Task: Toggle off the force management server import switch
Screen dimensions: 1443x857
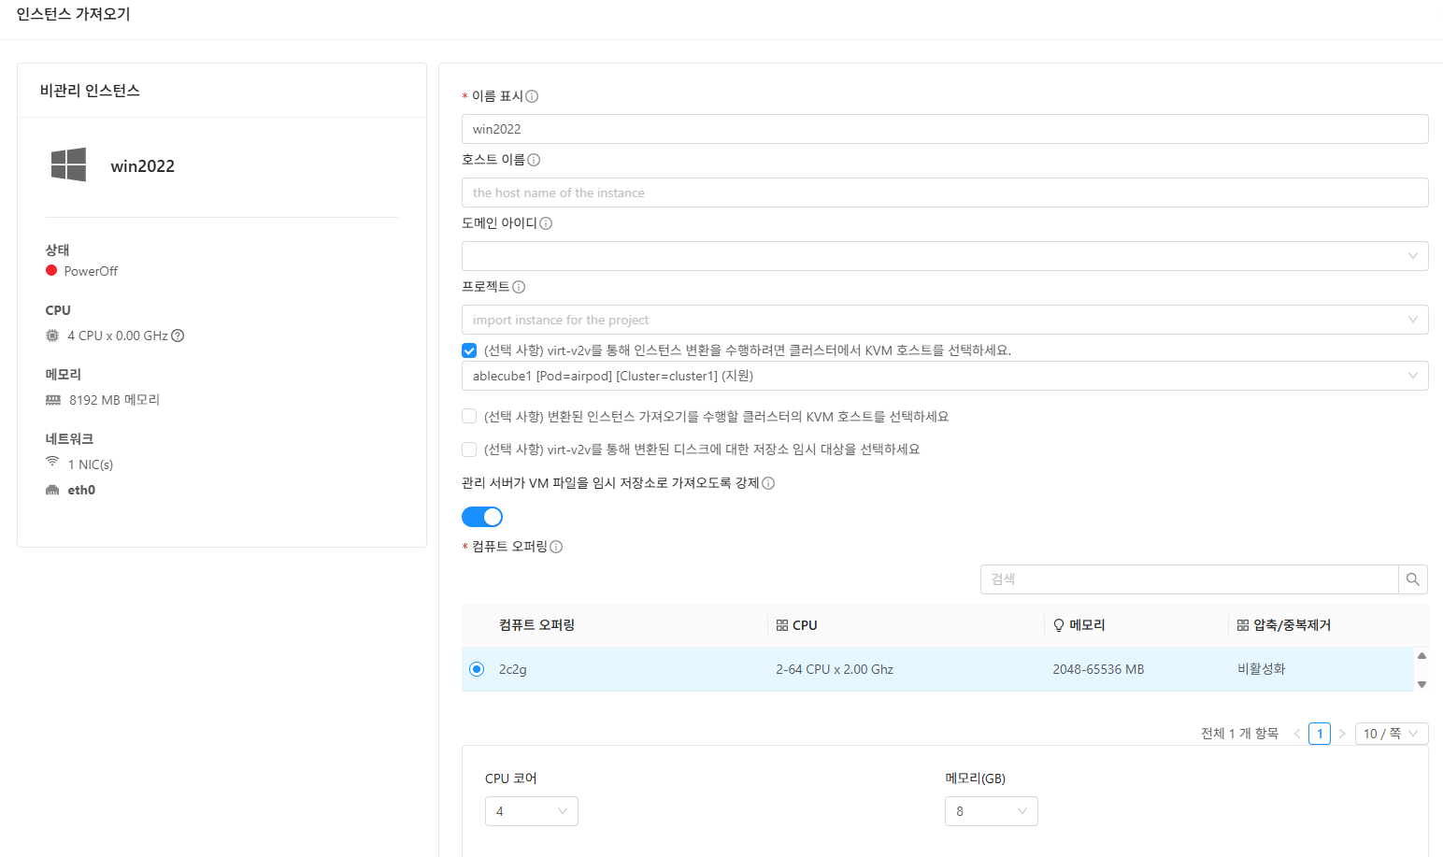Action: 482,517
